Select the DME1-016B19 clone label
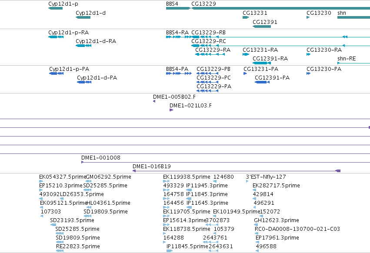The height and width of the screenshot is (253, 370). tap(152, 166)
